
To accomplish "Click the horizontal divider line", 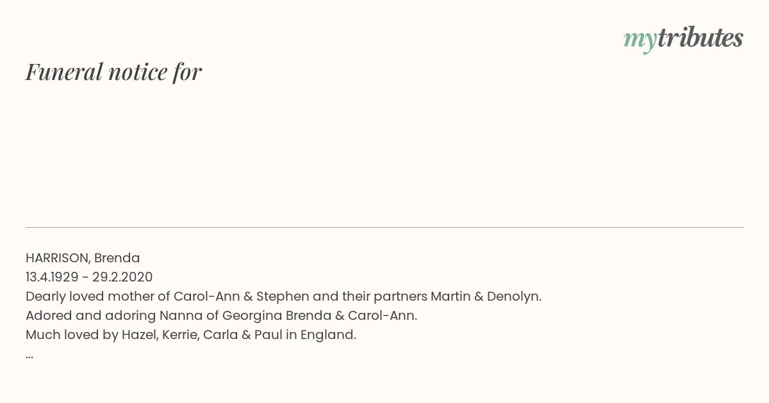I will [x=384, y=227].
